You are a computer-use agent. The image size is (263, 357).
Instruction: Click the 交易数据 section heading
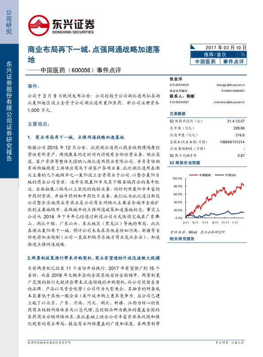click(177, 114)
